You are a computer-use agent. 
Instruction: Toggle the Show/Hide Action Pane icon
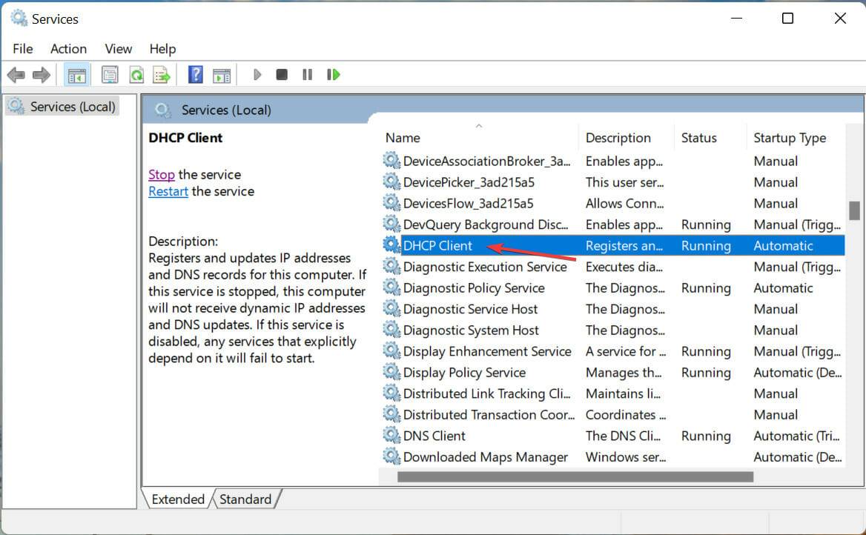click(x=222, y=75)
